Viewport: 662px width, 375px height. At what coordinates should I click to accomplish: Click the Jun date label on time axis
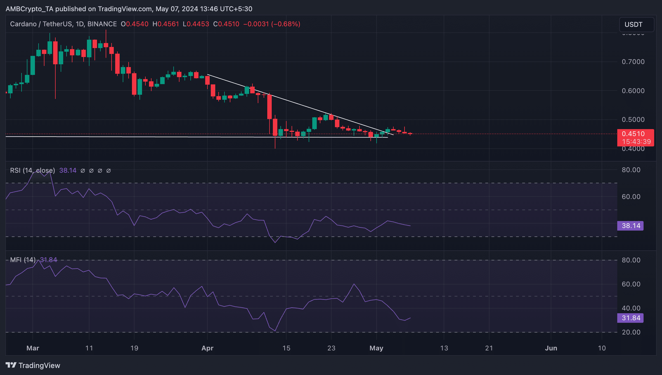(551, 348)
